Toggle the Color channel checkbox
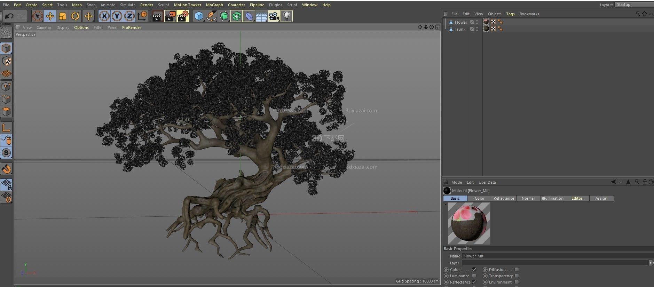This screenshot has height=287, width=654. (474, 270)
